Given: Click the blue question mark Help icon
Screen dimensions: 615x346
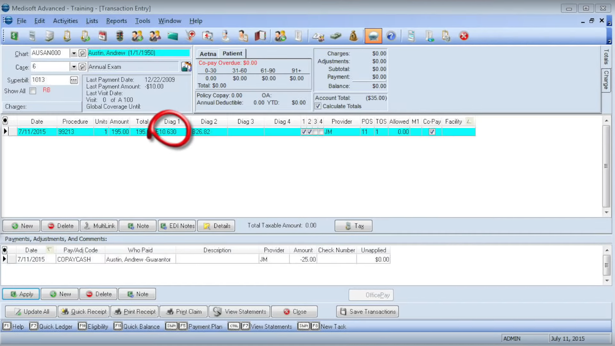Looking at the screenshot, I should 391,36.
